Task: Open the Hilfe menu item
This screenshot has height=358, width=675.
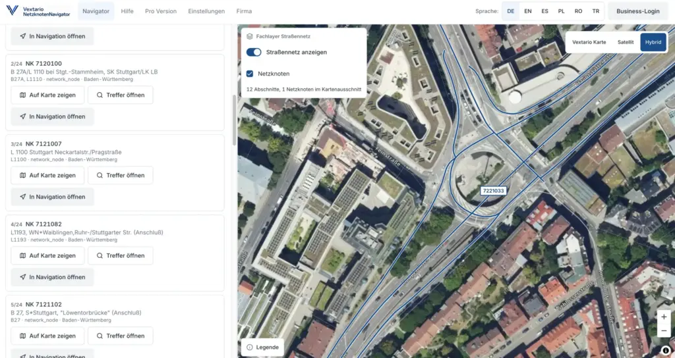Action: [127, 11]
